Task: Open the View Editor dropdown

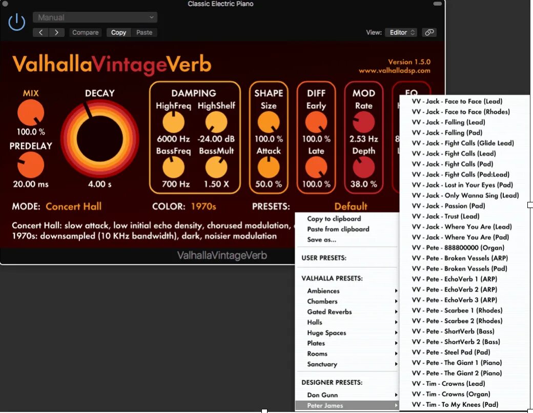Action: click(401, 32)
